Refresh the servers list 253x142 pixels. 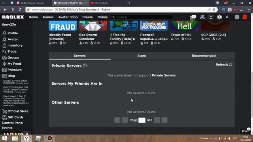(224, 65)
